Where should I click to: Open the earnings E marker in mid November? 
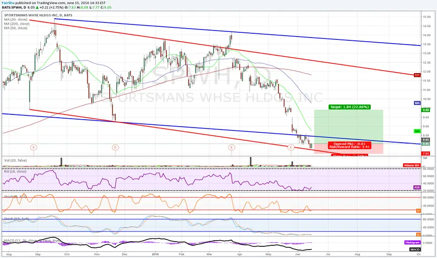(x=115, y=147)
